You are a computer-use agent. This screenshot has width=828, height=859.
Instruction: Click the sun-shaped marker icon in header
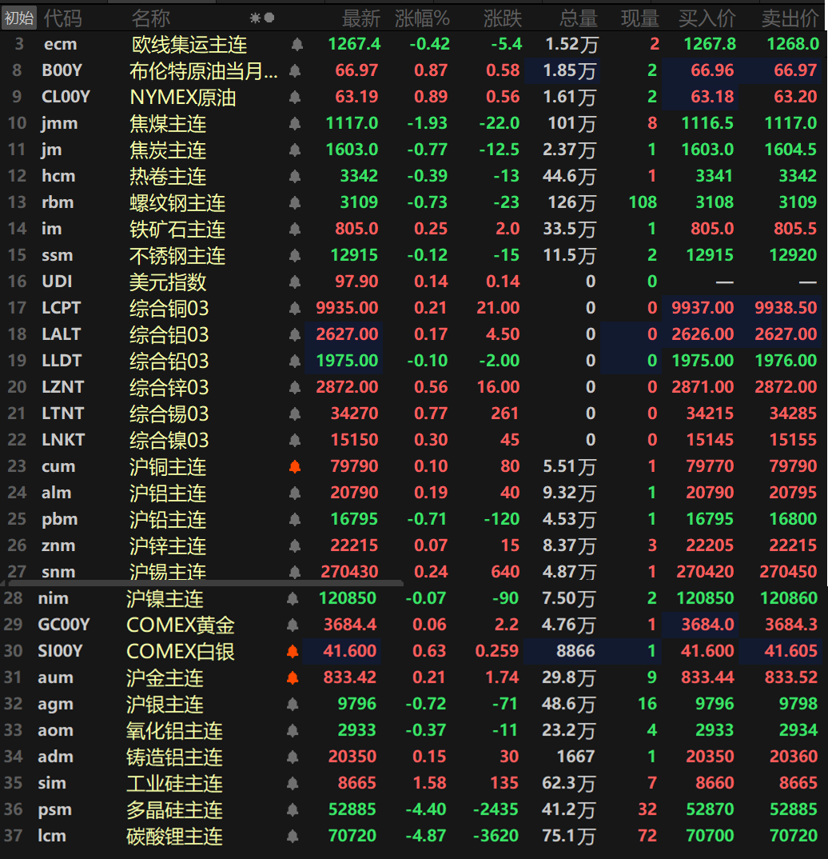pyautogui.click(x=255, y=18)
